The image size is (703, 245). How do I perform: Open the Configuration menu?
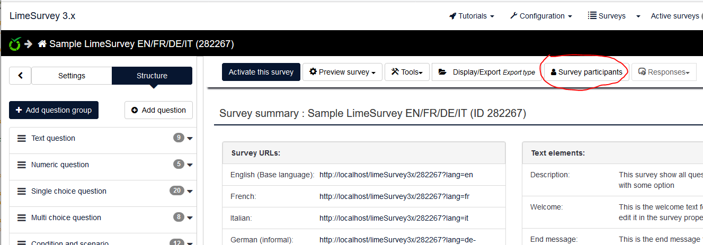[541, 16]
